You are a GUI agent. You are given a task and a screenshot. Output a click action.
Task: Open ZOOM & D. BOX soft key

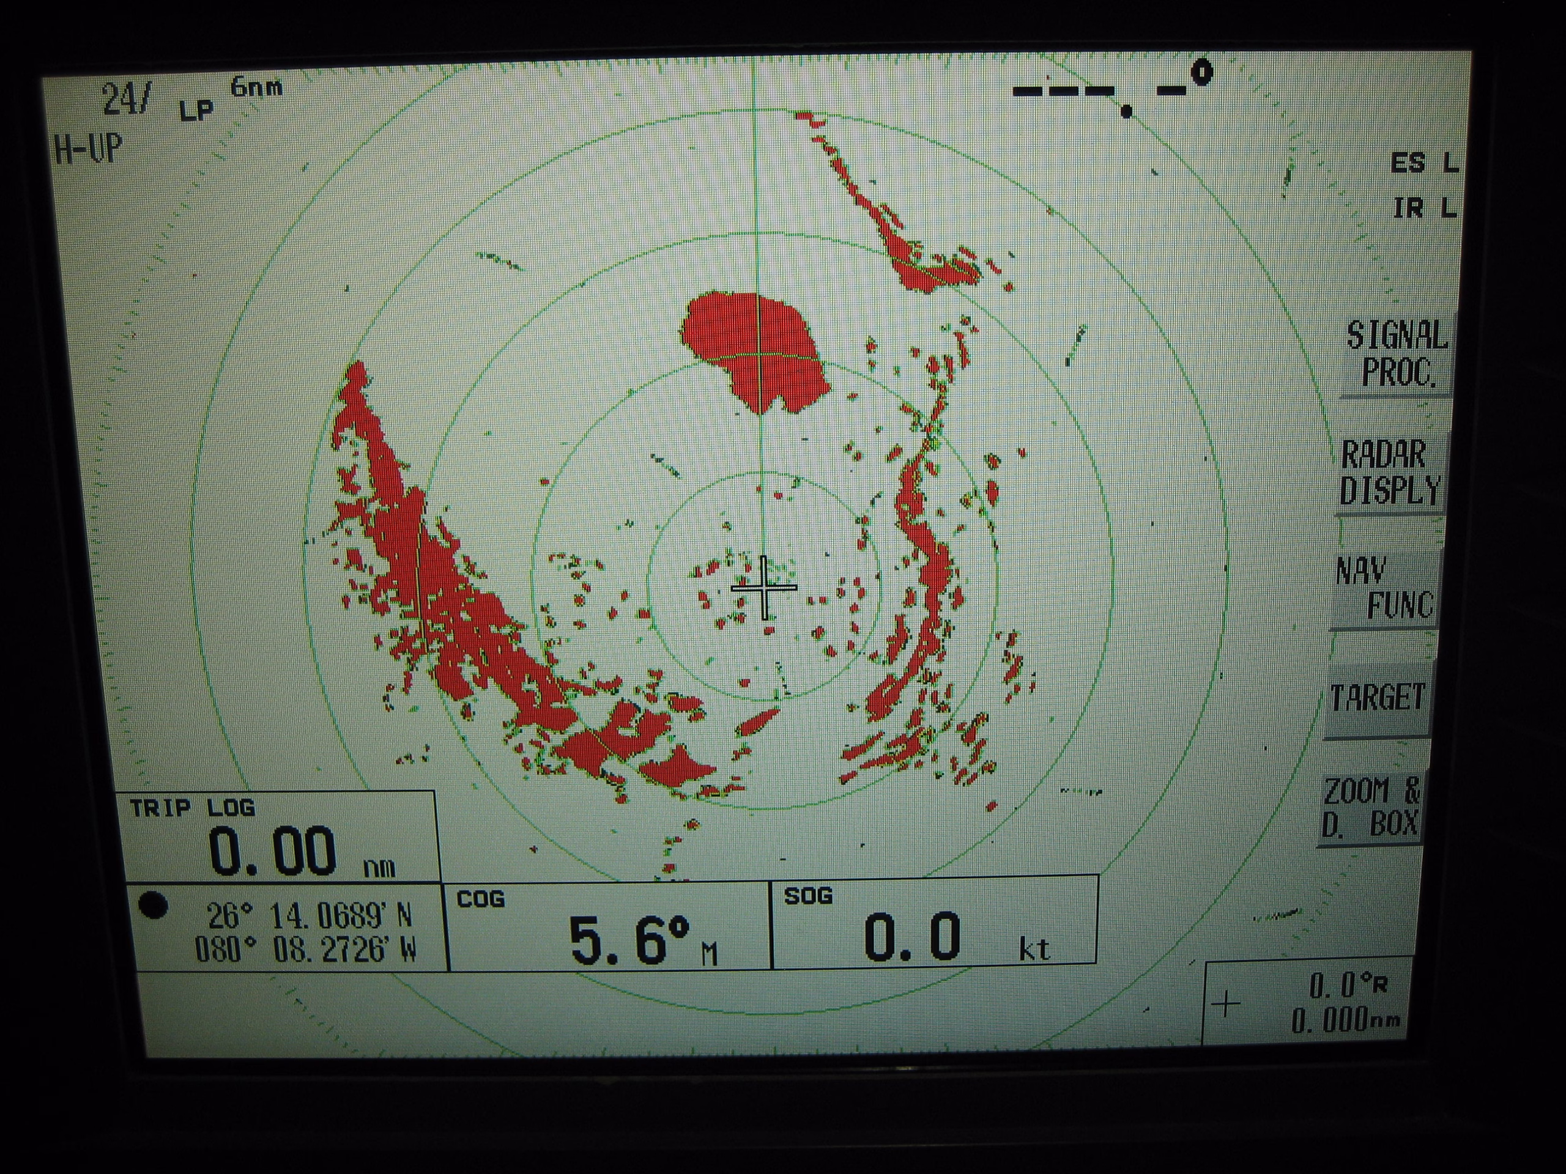1371,808
